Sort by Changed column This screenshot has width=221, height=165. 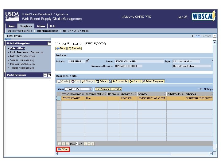[165, 94]
